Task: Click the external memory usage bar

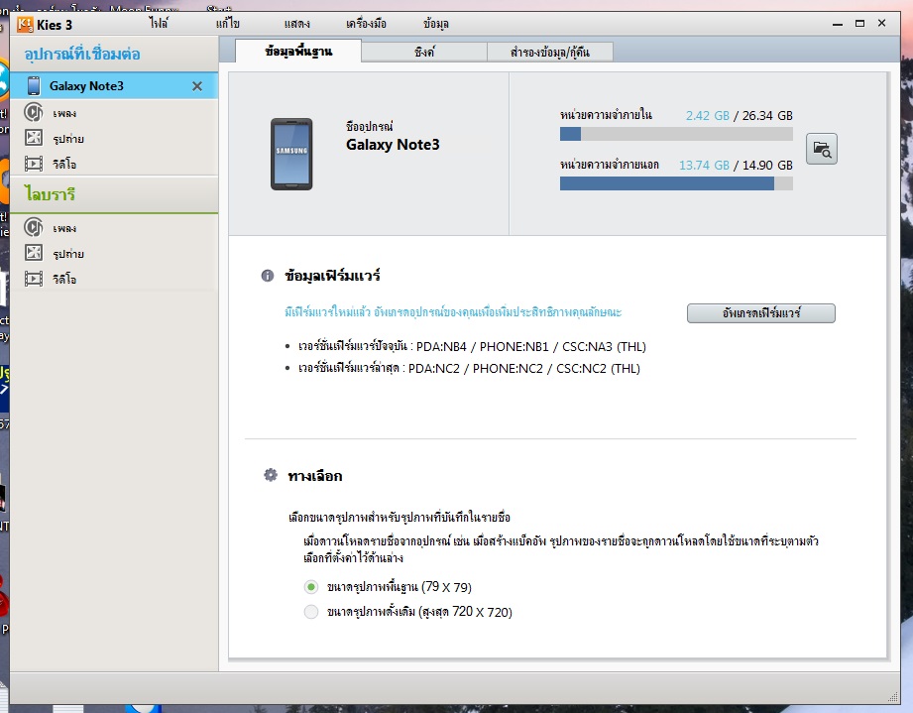Action: 676,183
